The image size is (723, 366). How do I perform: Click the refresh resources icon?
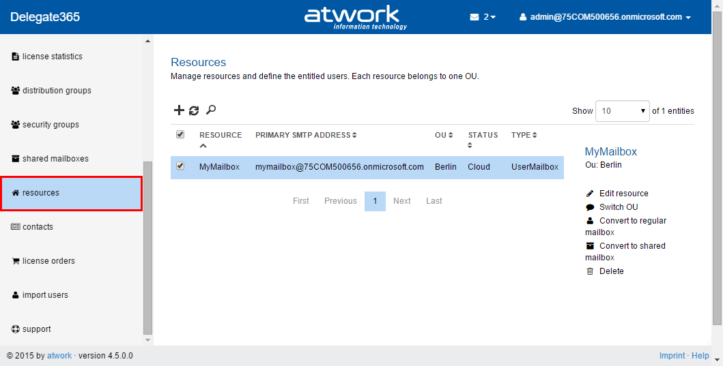click(194, 110)
